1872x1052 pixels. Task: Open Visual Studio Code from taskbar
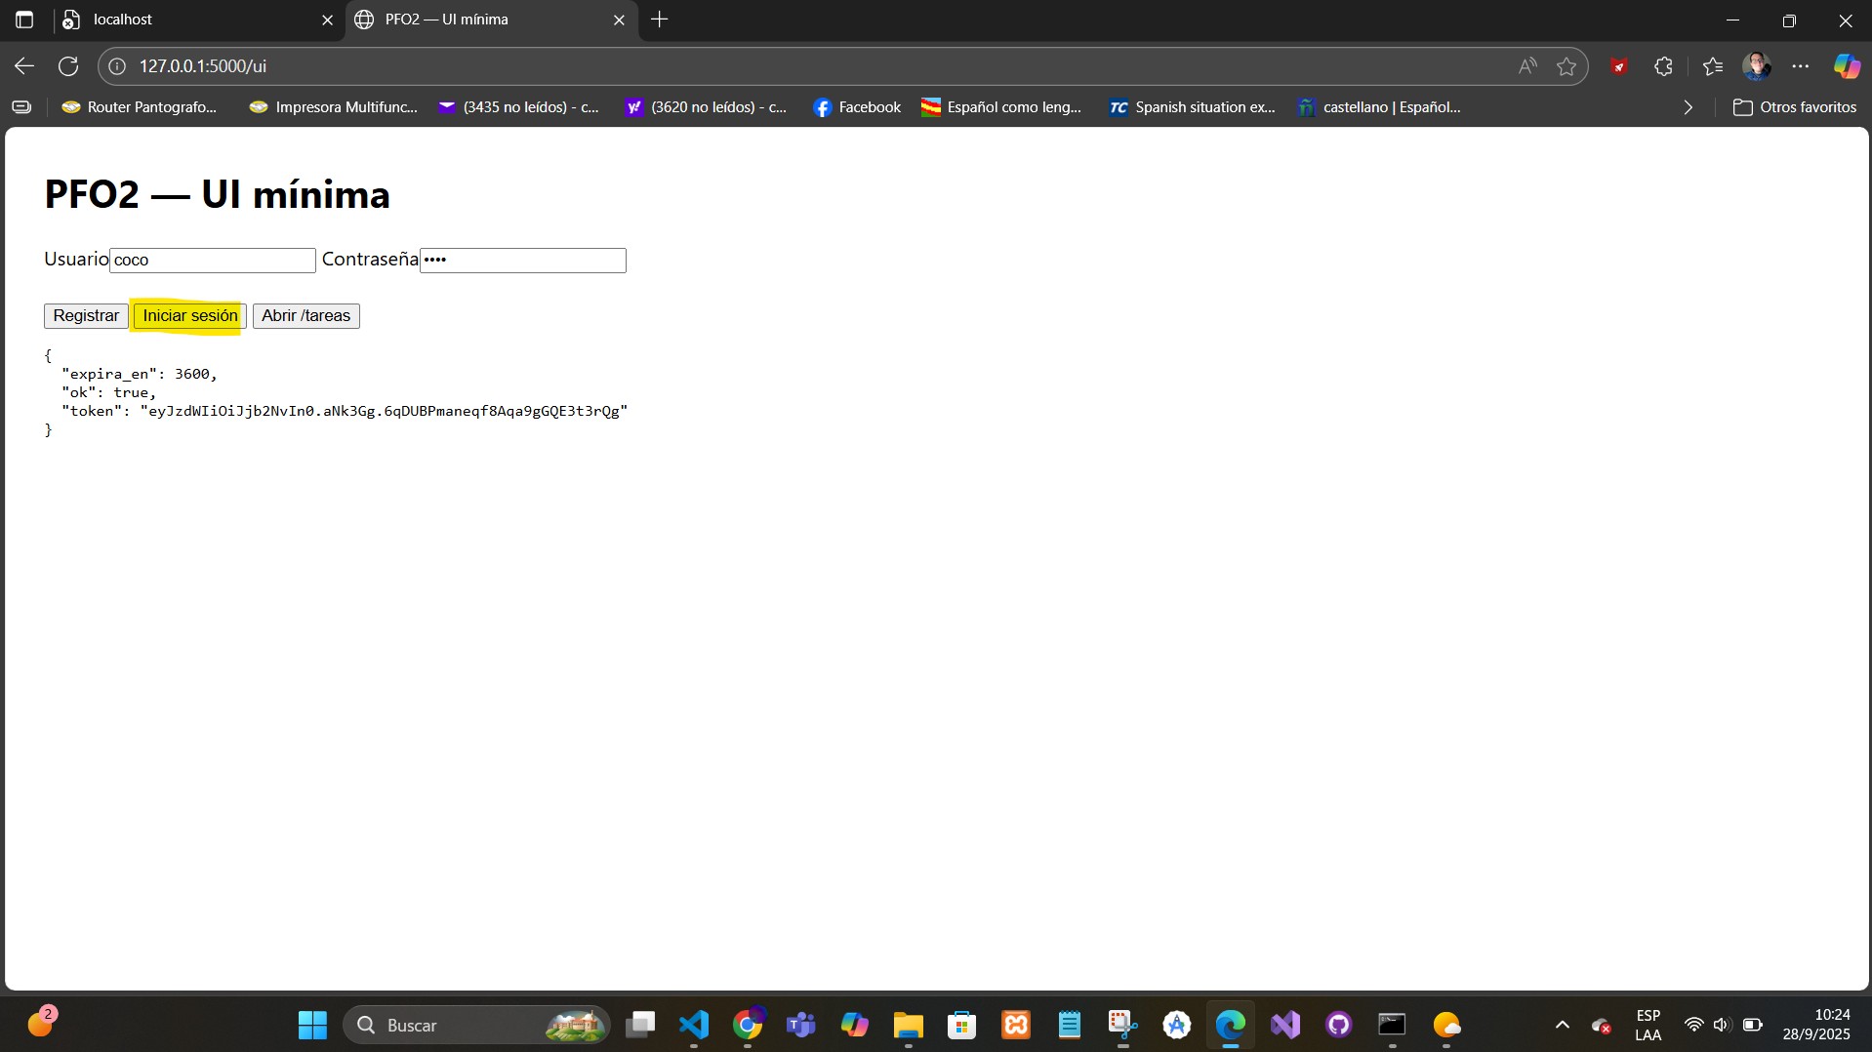pyautogui.click(x=694, y=1025)
